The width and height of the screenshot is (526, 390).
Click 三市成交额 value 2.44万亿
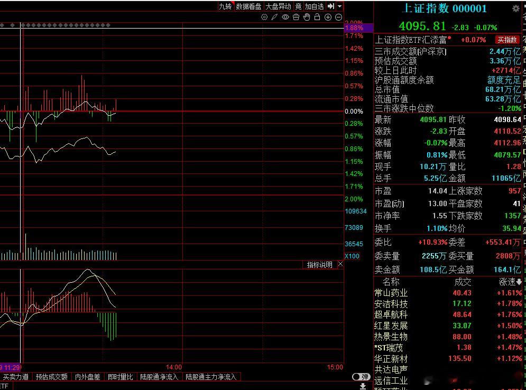(505, 51)
